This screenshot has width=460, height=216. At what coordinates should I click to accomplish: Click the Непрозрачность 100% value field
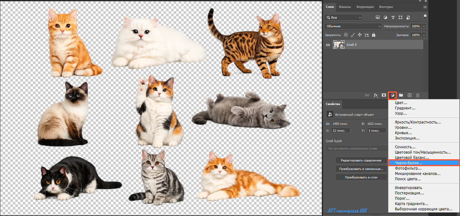[416, 26]
